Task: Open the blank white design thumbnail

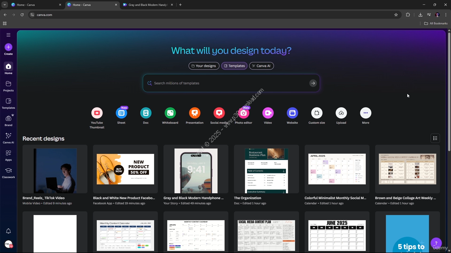Action: coord(55,232)
